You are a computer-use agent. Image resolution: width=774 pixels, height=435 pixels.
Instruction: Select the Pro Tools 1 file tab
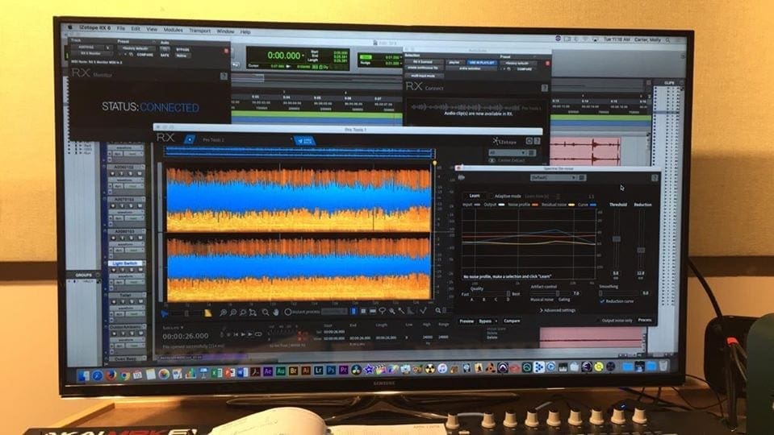[213, 140]
